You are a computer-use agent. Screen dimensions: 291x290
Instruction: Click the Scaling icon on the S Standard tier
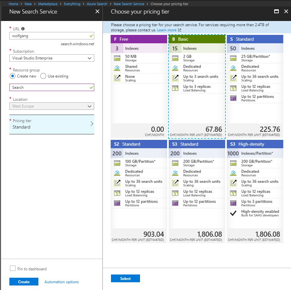[x=233, y=78]
